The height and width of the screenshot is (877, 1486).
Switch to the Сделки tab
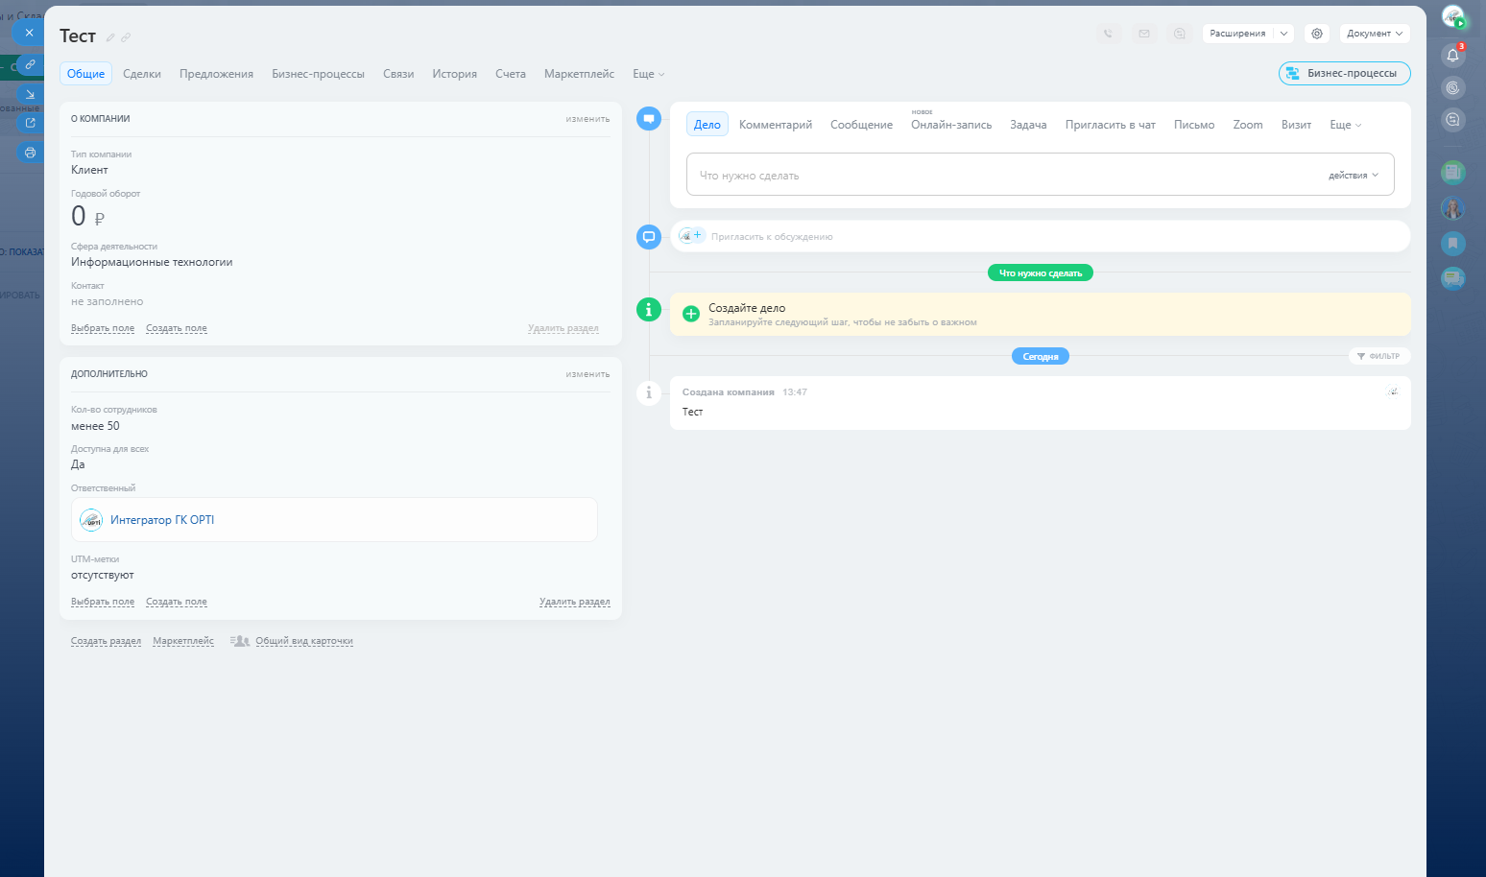point(142,74)
